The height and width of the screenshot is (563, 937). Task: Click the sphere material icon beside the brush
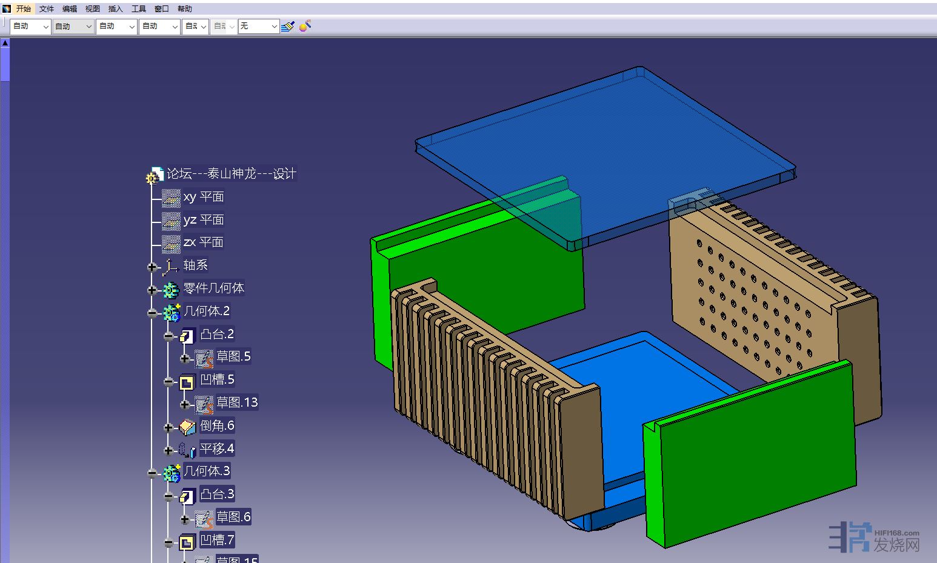tap(305, 25)
